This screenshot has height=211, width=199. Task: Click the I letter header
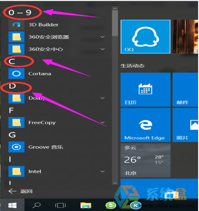tap(10, 159)
